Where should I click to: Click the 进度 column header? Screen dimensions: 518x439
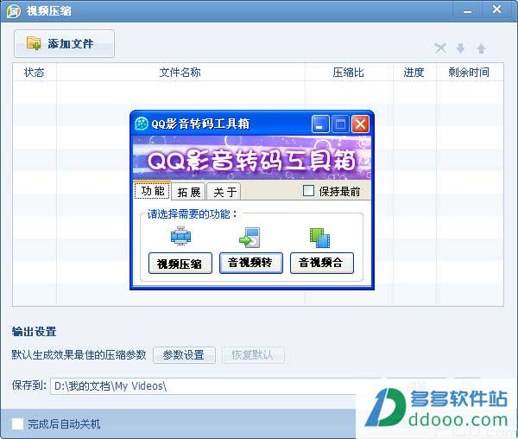click(x=414, y=72)
